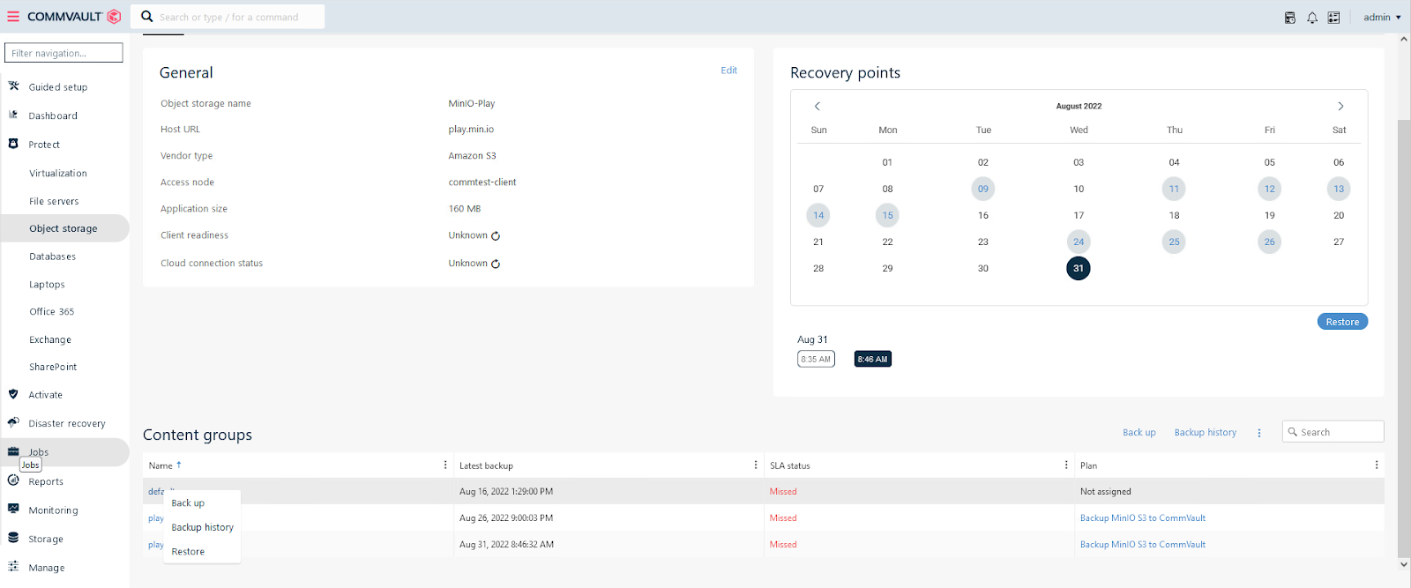Refresh the Client readiness status
Screen dimensions: 1411x588
(x=496, y=236)
